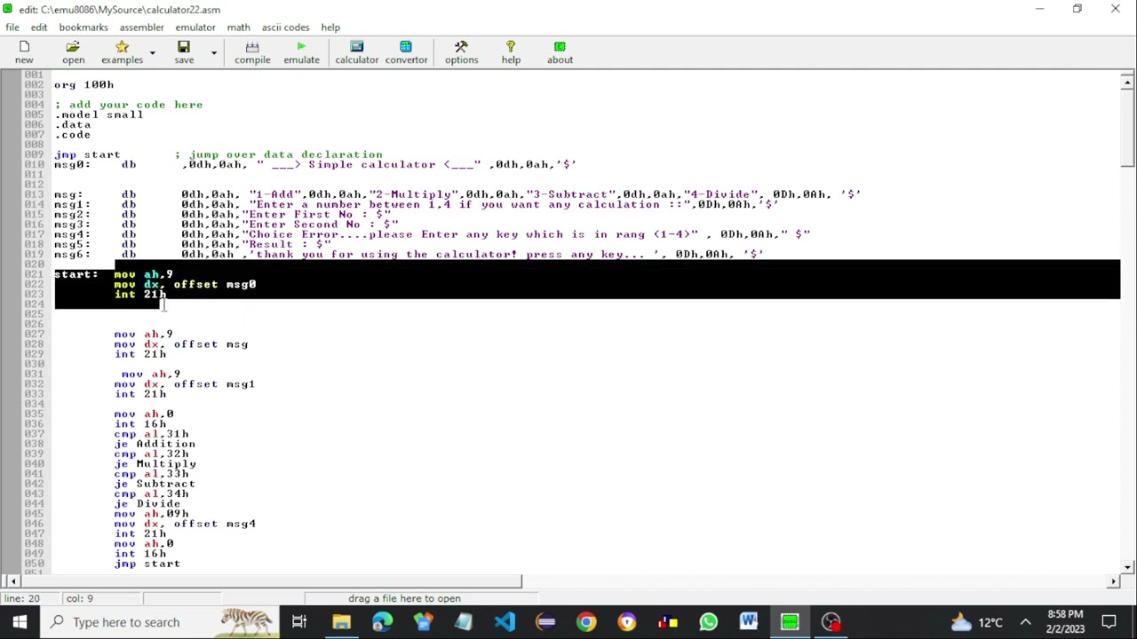Open the convertor tool
The image size is (1137, 639).
point(406,51)
